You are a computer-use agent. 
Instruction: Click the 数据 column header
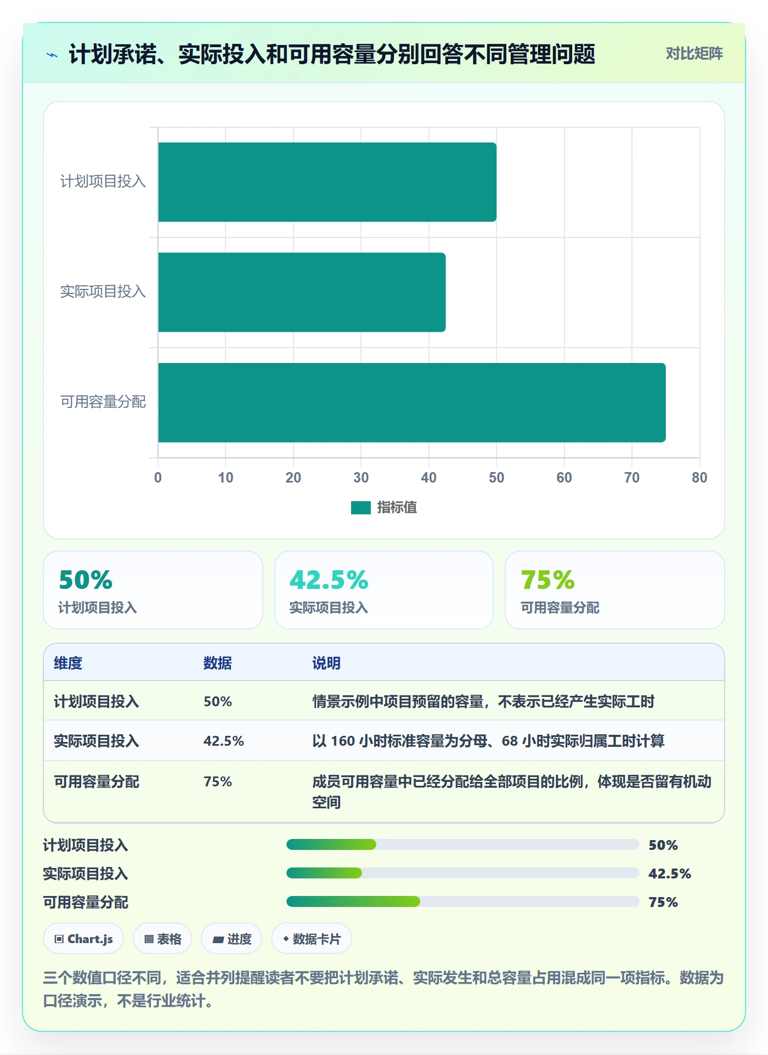point(218,663)
